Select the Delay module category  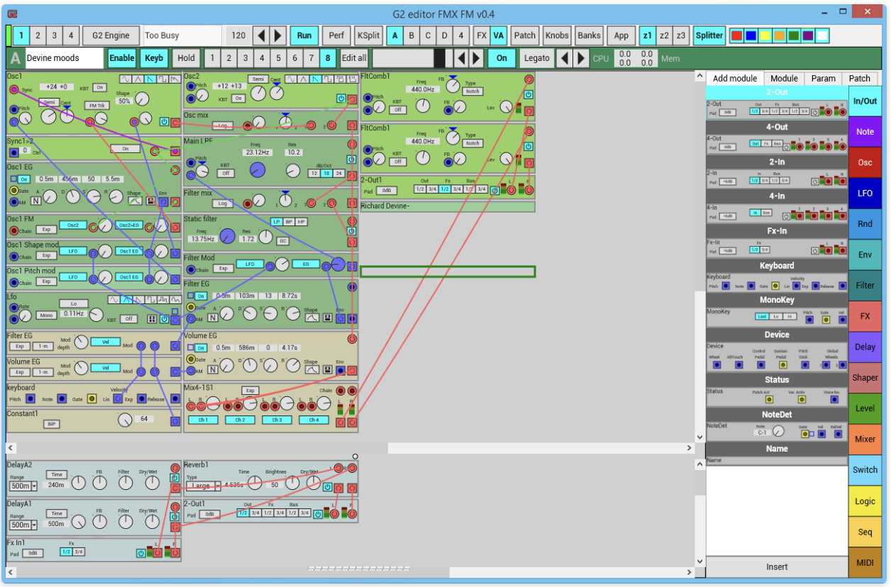[865, 347]
